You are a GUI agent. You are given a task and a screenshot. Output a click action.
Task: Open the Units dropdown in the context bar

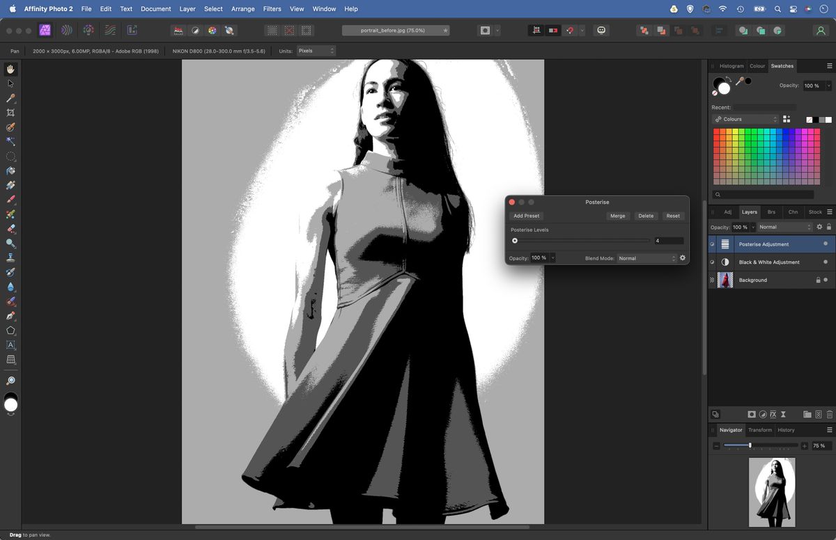point(315,50)
